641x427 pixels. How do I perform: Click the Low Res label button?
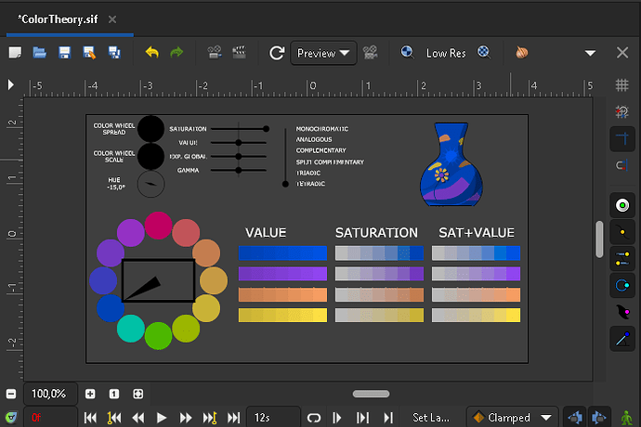tap(446, 53)
